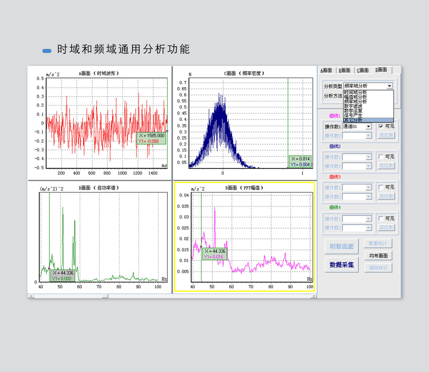
Task: Open the C画面 tab
Action: (363, 70)
